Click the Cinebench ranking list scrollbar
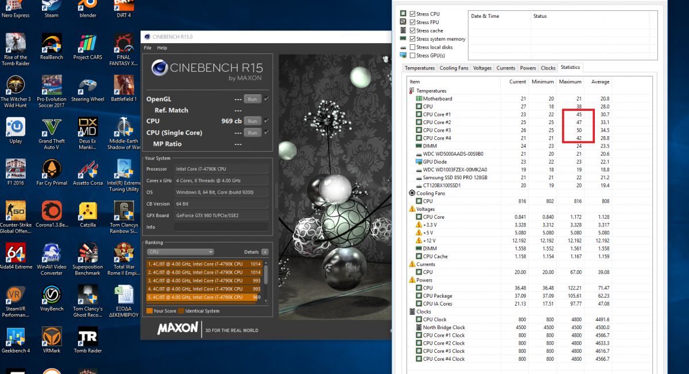Viewport: 689px width, 374px height. pos(266,280)
